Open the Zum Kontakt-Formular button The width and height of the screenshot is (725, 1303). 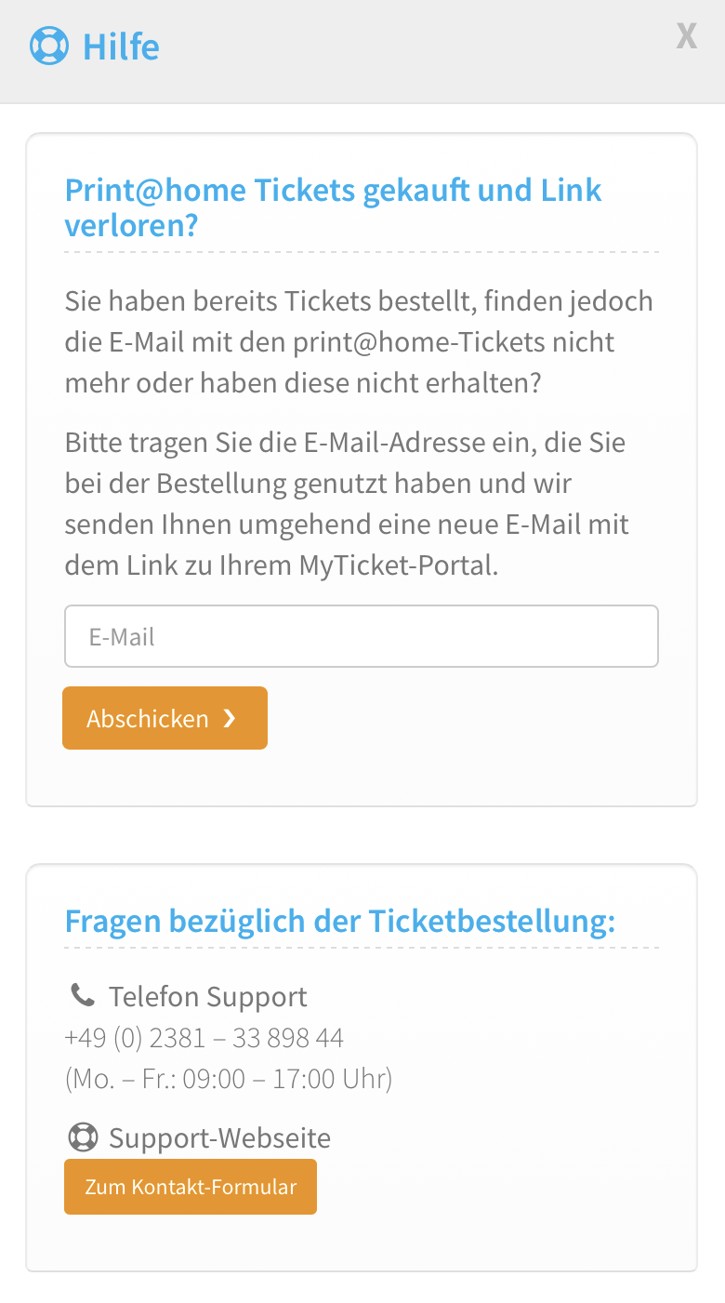click(x=191, y=1187)
